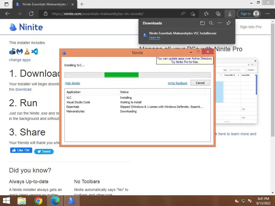Click the installer progress bar

[x=137, y=75]
